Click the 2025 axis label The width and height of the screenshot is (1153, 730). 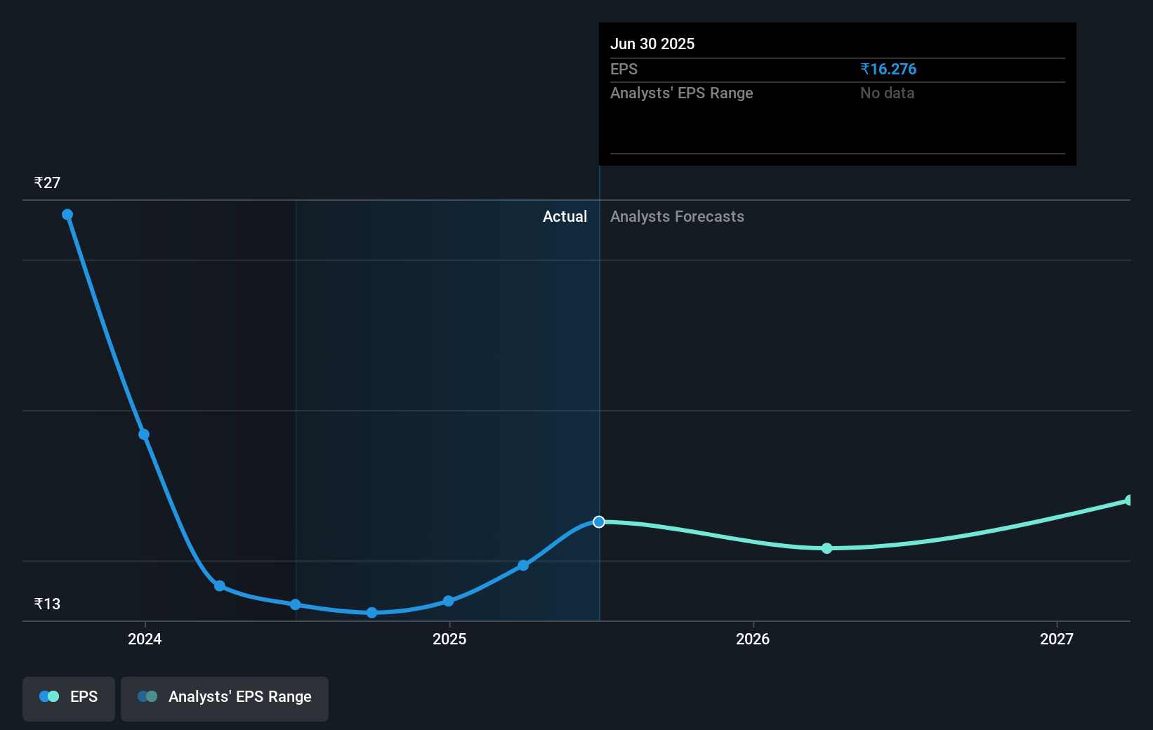pyautogui.click(x=449, y=639)
